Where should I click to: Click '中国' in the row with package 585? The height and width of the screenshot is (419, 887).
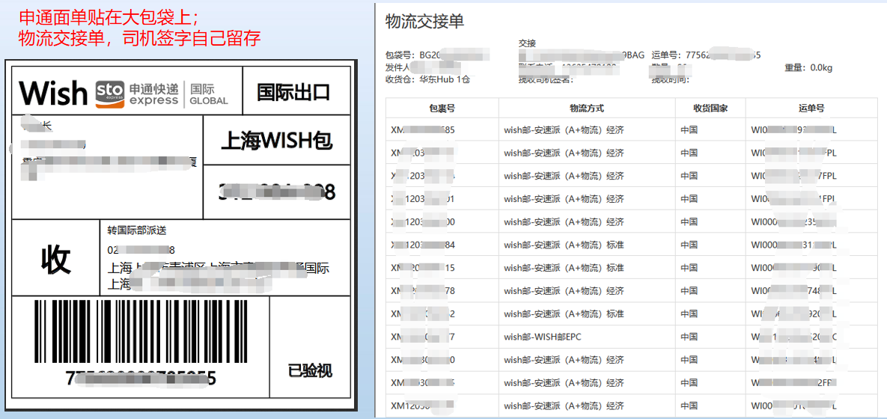tap(689, 129)
